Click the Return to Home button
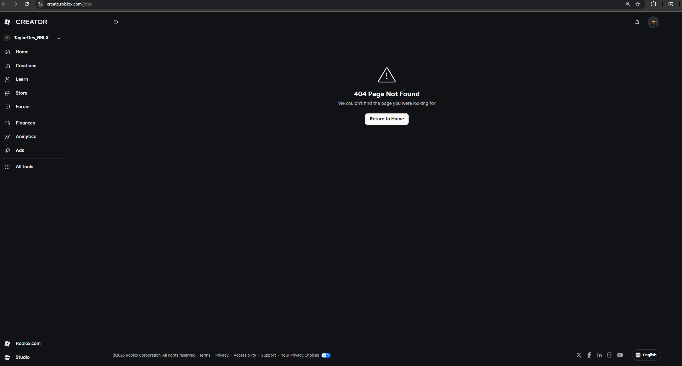Image resolution: width=682 pixels, height=366 pixels. click(386, 119)
